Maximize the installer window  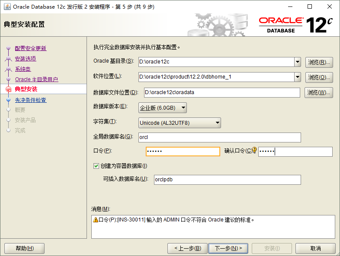(310, 7)
